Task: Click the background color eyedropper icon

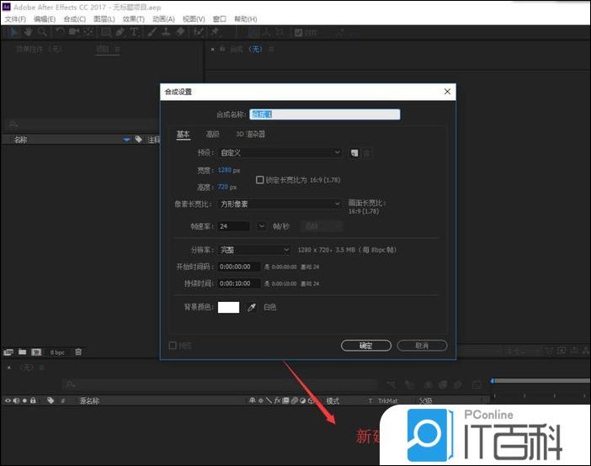Action: click(251, 308)
